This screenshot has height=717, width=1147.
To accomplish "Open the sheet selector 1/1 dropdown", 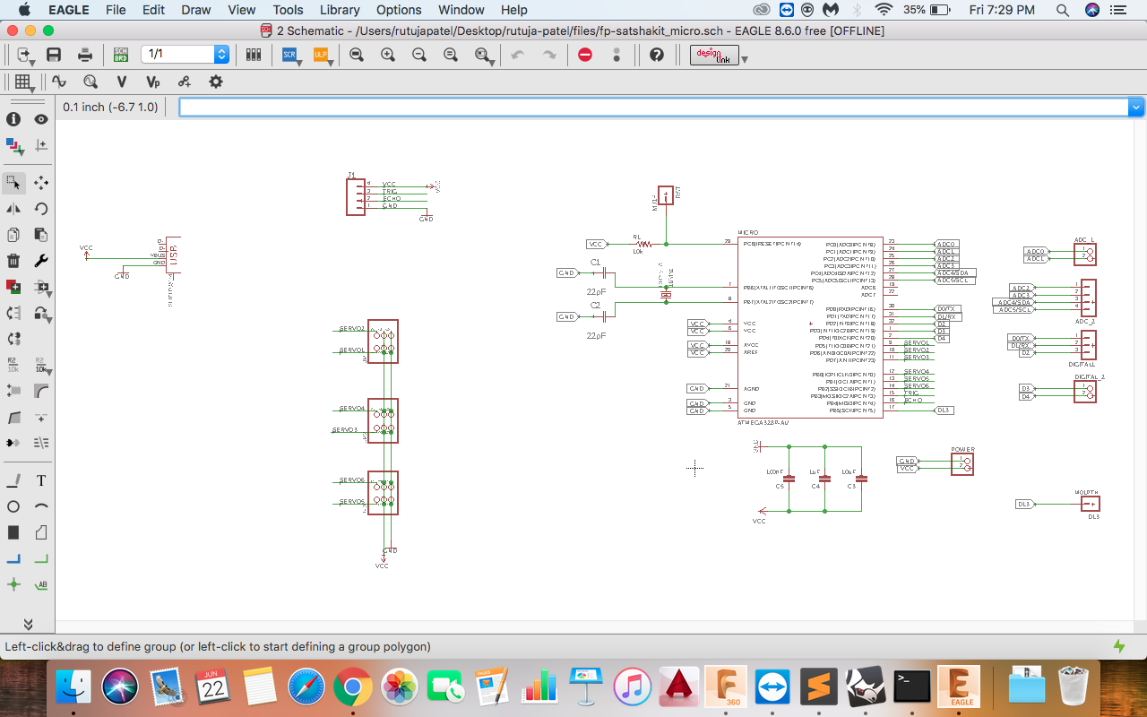I will (221, 55).
